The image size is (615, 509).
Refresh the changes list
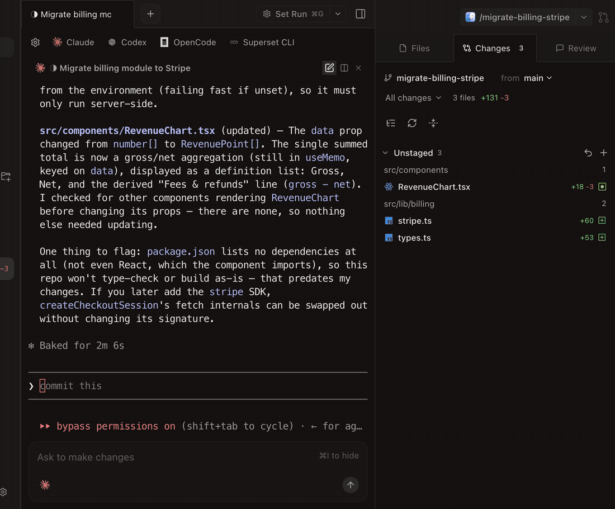(x=412, y=123)
